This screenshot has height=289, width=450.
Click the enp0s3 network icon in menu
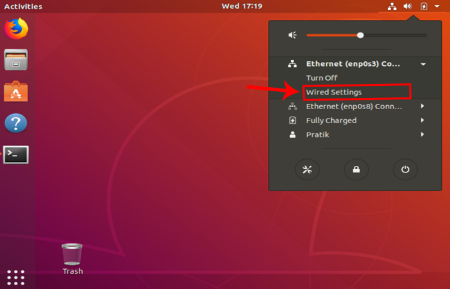pyautogui.click(x=293, y=64)
